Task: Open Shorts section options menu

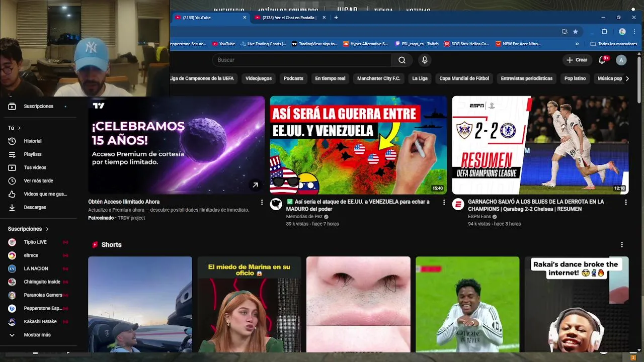Action: (x=622, y=245)
